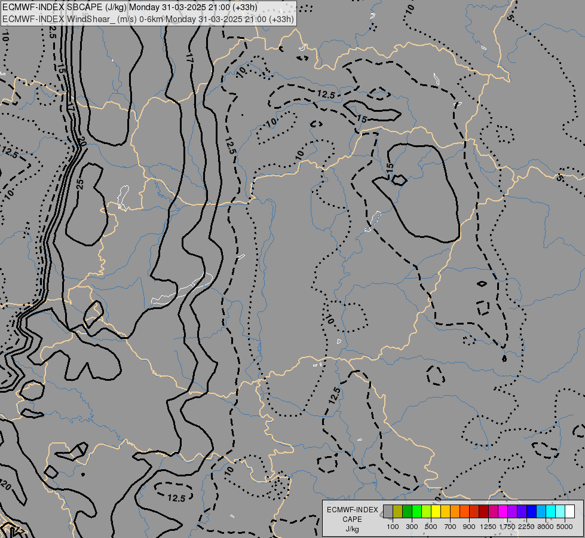
Task: Click the 700 value on legend scale
Action: coord(451,527)
